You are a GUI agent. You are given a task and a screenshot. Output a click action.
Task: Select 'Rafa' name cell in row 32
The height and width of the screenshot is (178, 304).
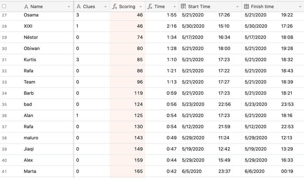coord(29,71)
